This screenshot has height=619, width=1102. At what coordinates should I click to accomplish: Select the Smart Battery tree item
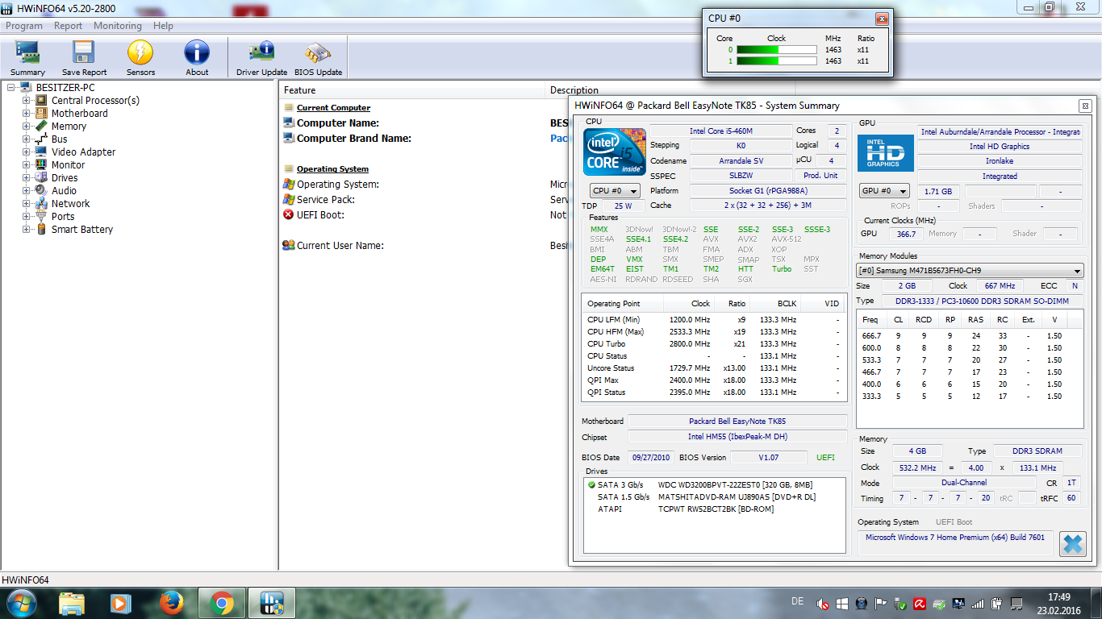coord(82,229)
